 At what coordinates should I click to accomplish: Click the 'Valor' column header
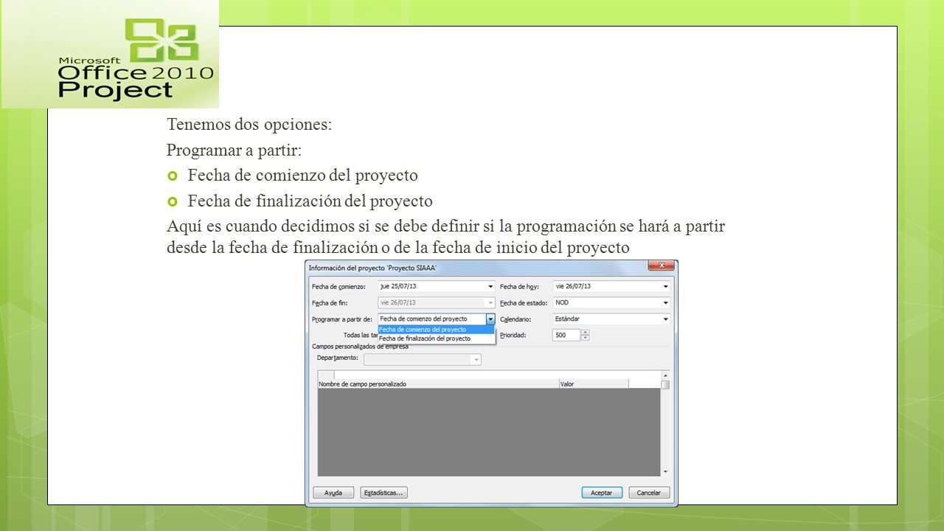(594, 384)
